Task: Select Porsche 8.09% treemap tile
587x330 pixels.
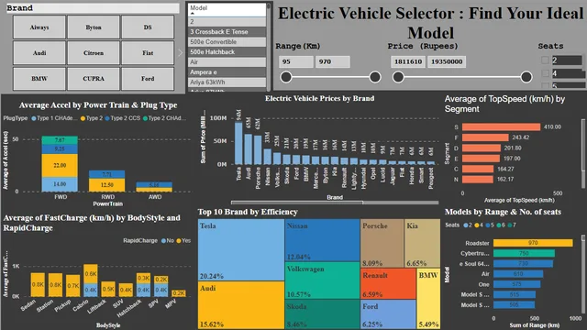Action: point(382,243)
